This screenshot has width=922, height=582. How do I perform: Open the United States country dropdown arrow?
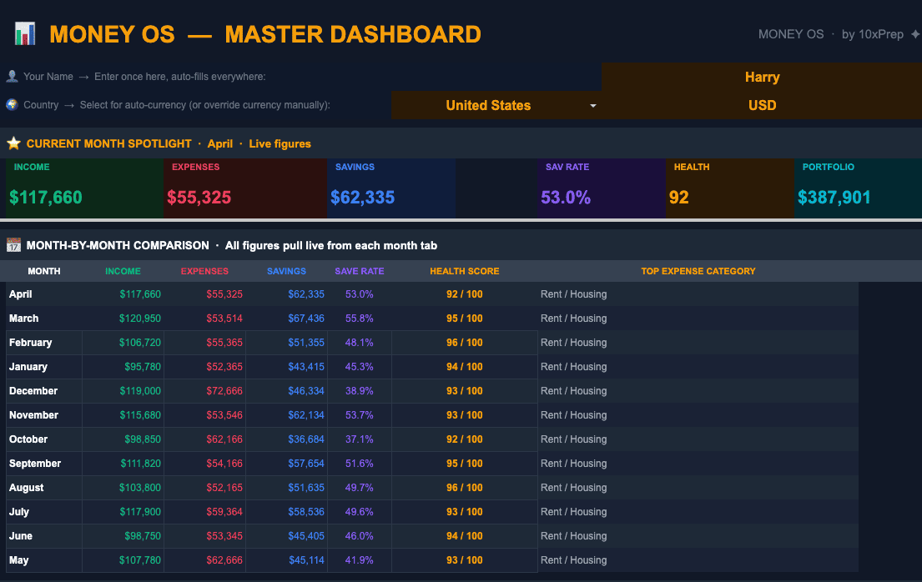point(592,106)
